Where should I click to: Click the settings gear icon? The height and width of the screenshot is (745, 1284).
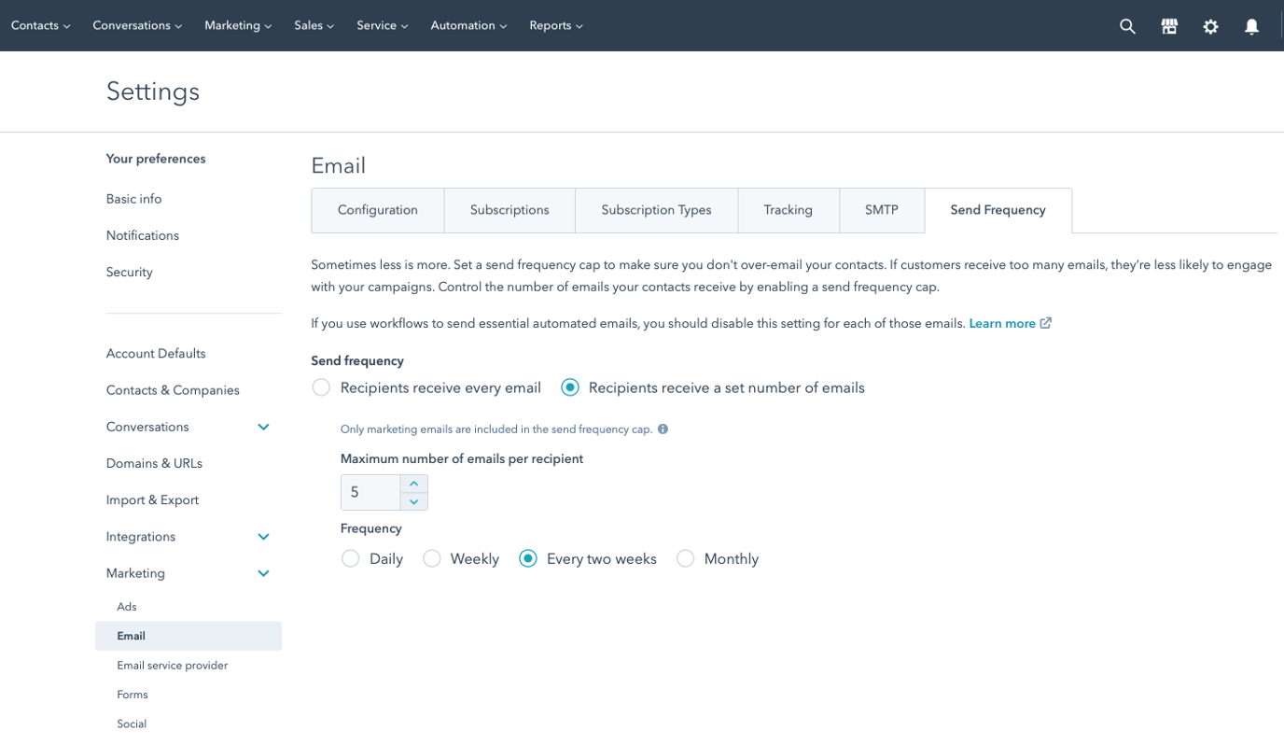[1210, 26]
